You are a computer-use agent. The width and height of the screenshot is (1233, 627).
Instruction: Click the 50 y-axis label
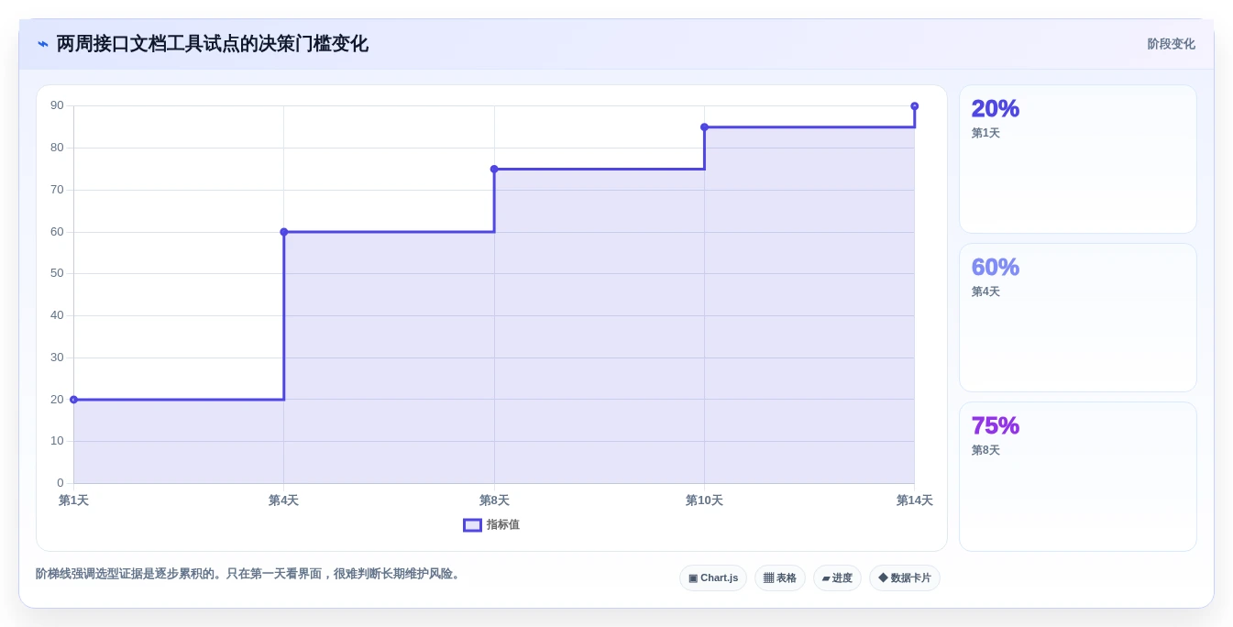click(57, 273)
